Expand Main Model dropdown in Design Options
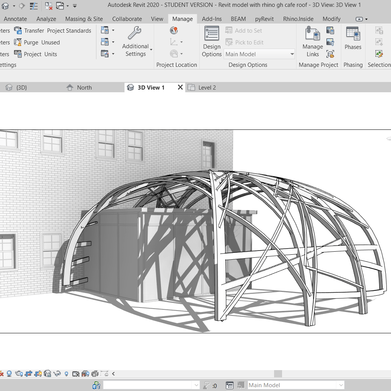The width and height of the screenshot is (391, 391). coord(292,54)
